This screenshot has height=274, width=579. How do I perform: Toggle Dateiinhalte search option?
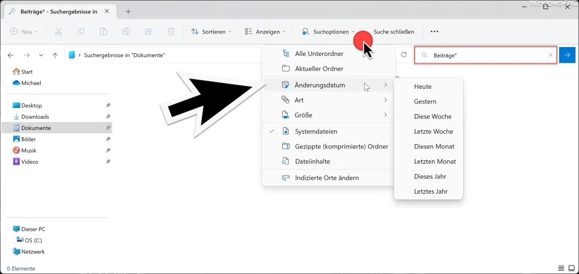[329, 162]
